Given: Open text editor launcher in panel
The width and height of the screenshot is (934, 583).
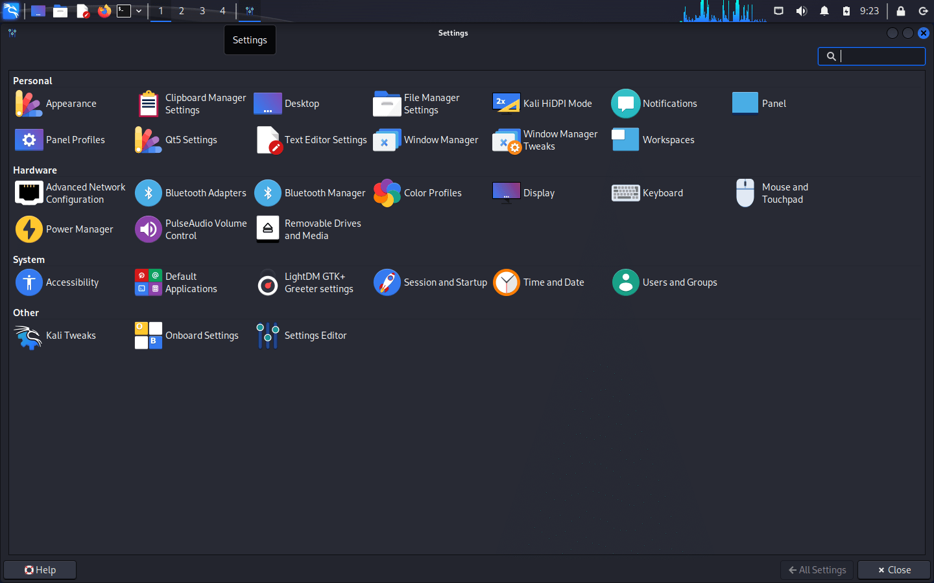Looking at the screenshot, I should (x=82, y=11).
